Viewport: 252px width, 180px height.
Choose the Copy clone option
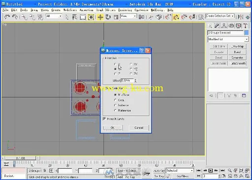click(x=115, y=100)
